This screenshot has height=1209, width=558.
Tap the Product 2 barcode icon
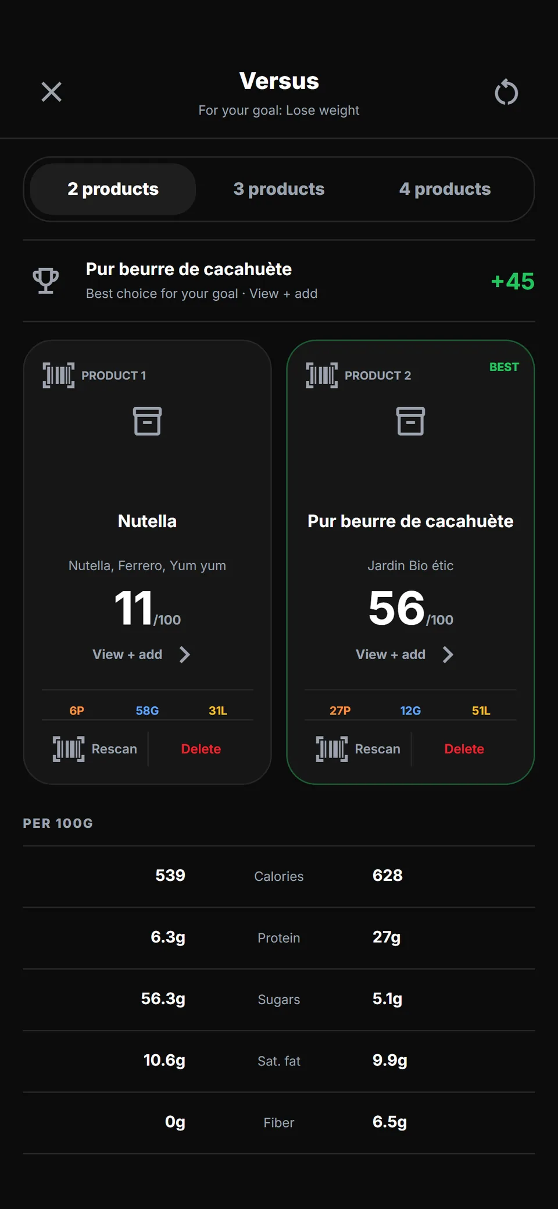click(322, 375)
